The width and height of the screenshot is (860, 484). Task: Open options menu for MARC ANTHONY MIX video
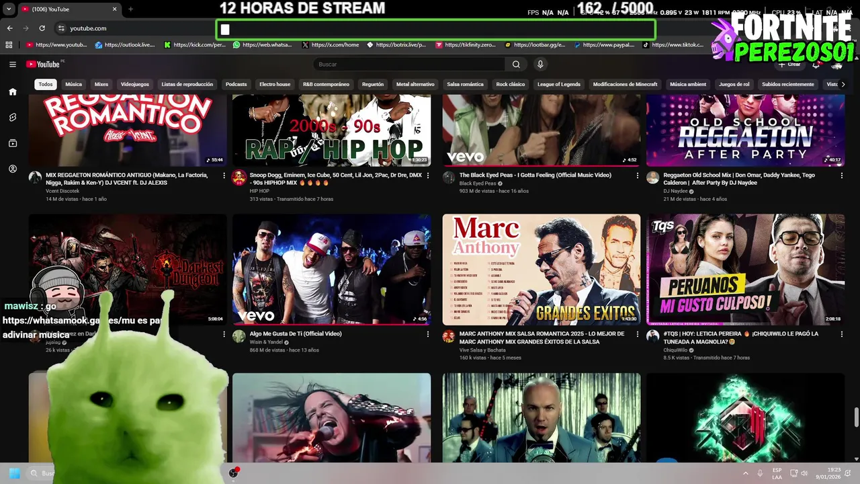638,334
